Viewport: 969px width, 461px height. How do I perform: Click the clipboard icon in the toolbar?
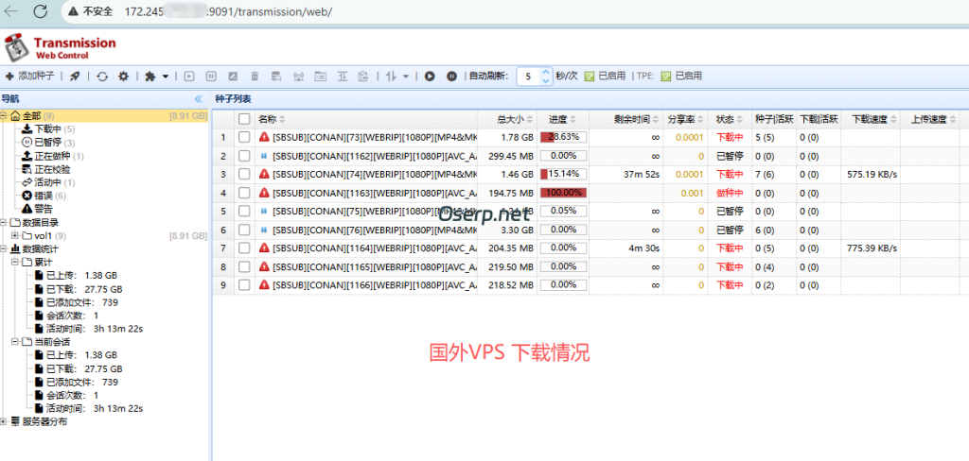point(363,76)
